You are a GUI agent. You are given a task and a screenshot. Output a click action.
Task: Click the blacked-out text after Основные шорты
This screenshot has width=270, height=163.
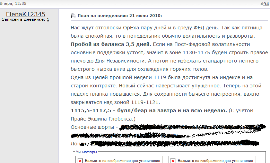[194, 128]
